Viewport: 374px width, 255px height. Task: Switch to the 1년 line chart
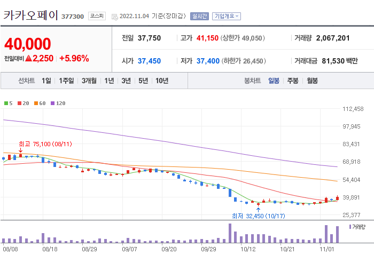[109, 81]
